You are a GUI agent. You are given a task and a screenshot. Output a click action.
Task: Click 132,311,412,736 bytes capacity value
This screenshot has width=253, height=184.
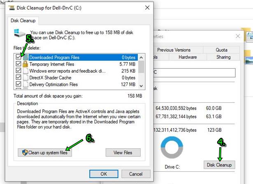(x=175, y=130)
